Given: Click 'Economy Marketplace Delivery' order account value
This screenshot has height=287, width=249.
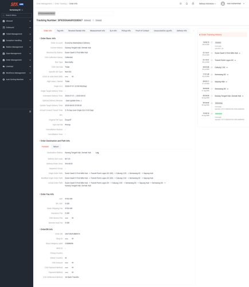Looking at the screenshot, I should (x=77, y=43).
